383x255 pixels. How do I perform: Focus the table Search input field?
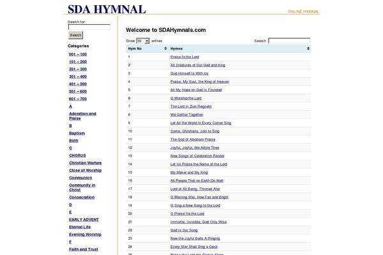(x=289, y=41)
